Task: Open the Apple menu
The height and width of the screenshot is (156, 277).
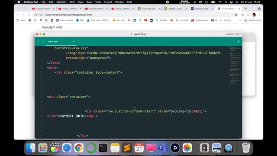Action: 19,2
